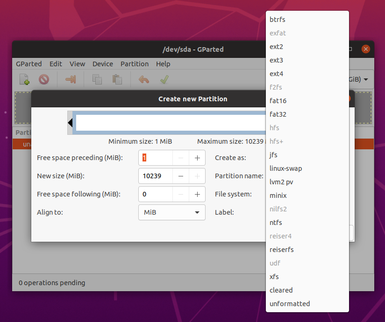Viewport: 385px width, 322px height.
Task: Open the GParted menu
Action: 29,64
